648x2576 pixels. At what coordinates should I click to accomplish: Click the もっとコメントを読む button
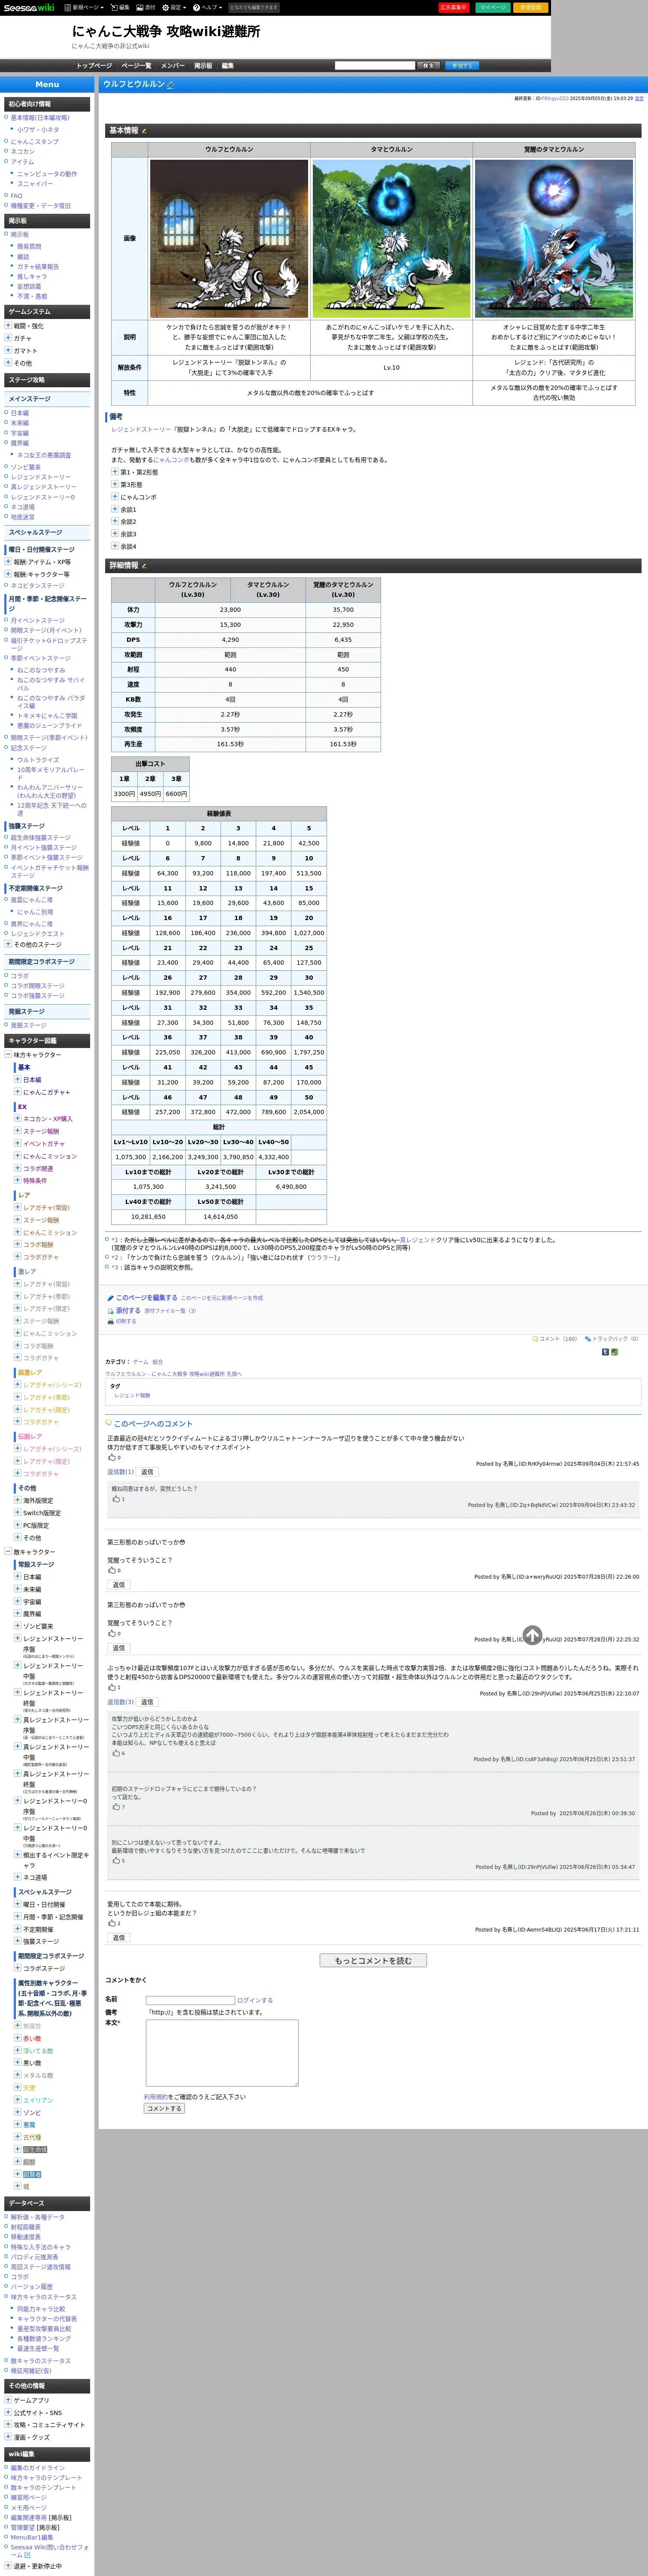(373, 1961)
